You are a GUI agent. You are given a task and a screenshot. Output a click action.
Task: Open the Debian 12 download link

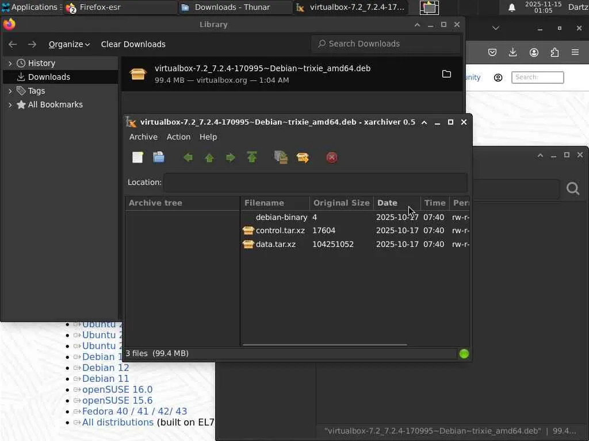click(x=106, y=368)
